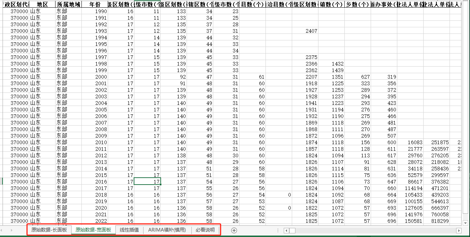Select the 镇数(个) header cell

point(331,4)
